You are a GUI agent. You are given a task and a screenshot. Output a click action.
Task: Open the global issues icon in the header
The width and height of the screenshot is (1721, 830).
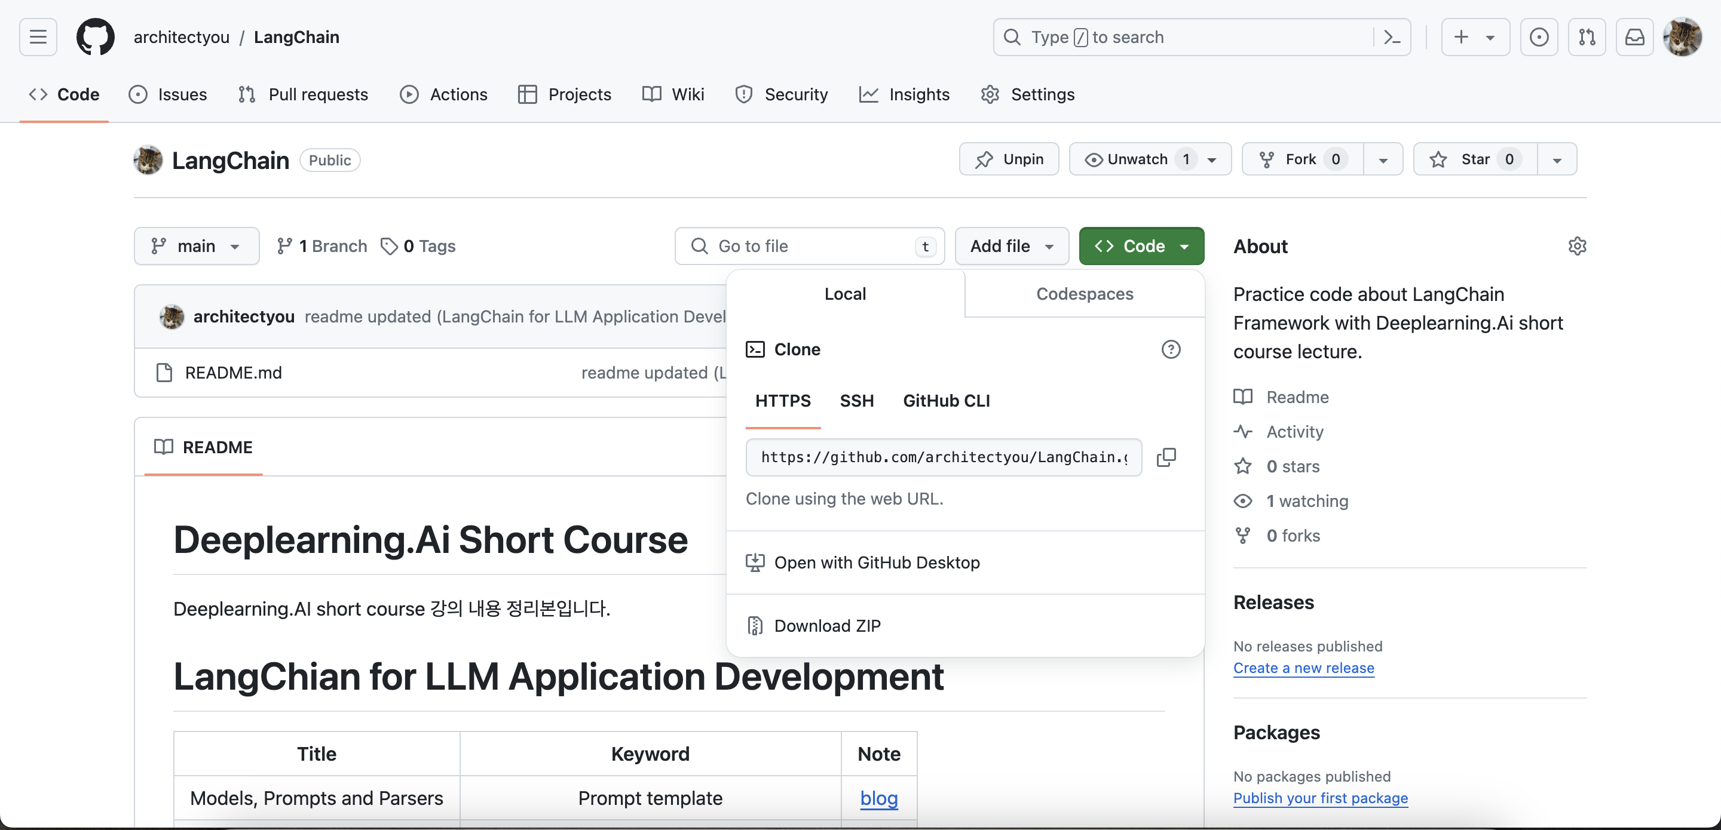(1539, 38)
